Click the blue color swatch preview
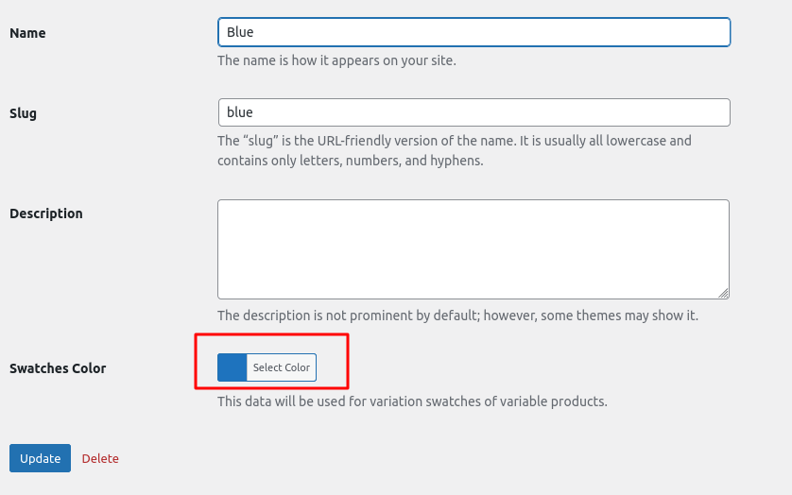 click(232, 367)
